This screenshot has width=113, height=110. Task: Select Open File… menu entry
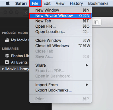[60, 26]
